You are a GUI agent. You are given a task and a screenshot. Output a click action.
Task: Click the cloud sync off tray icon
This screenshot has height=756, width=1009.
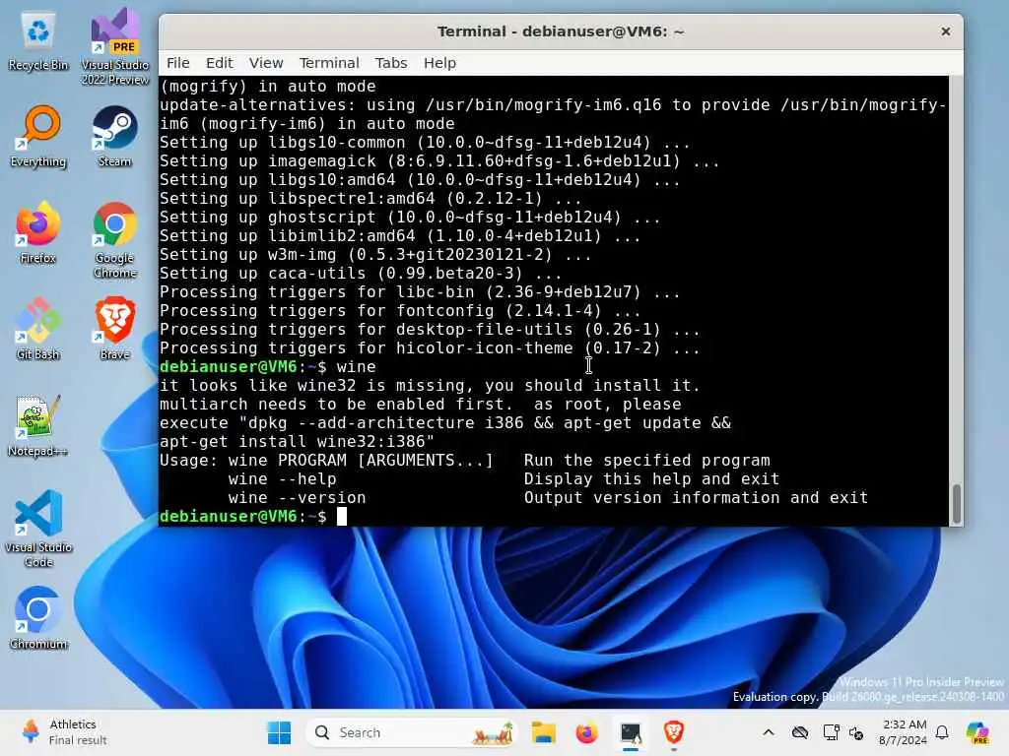[x=800, y=732]
